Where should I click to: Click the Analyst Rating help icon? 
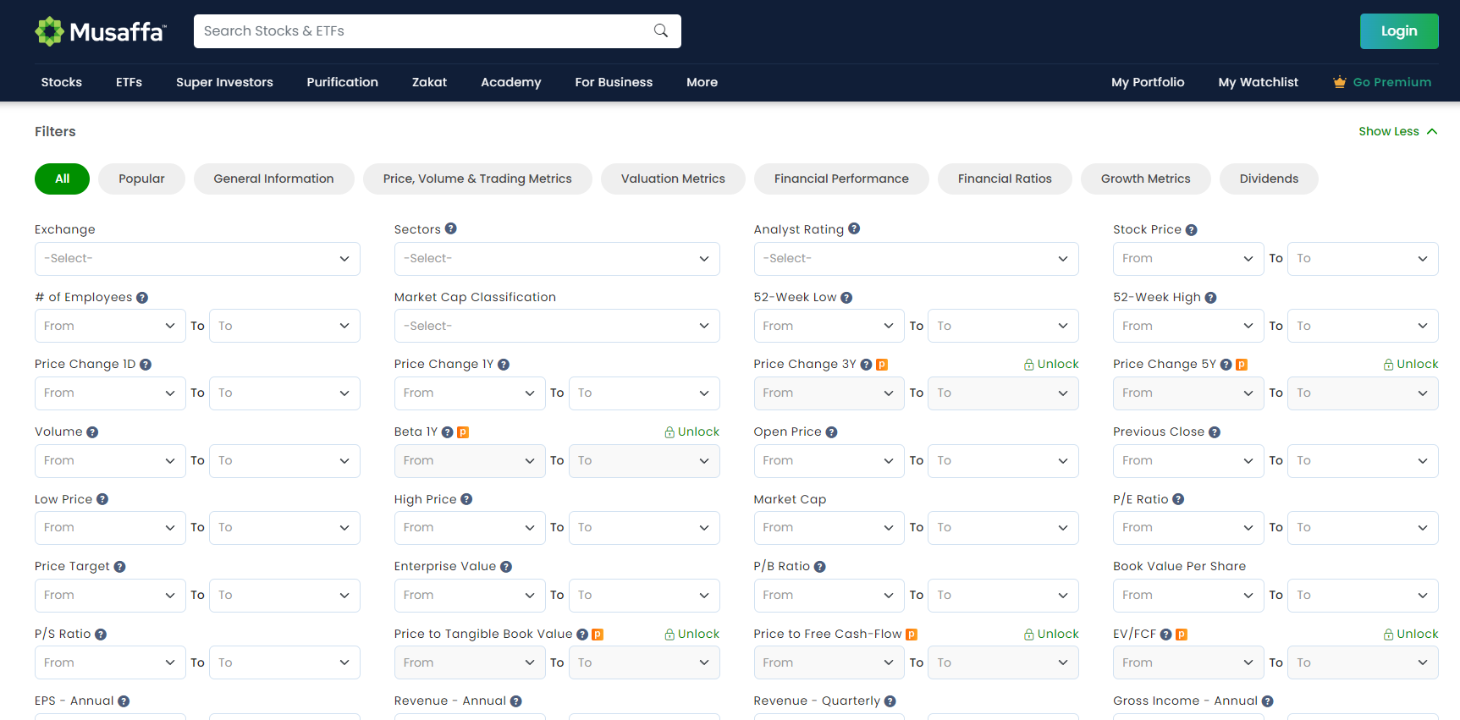tap(854, 228)
